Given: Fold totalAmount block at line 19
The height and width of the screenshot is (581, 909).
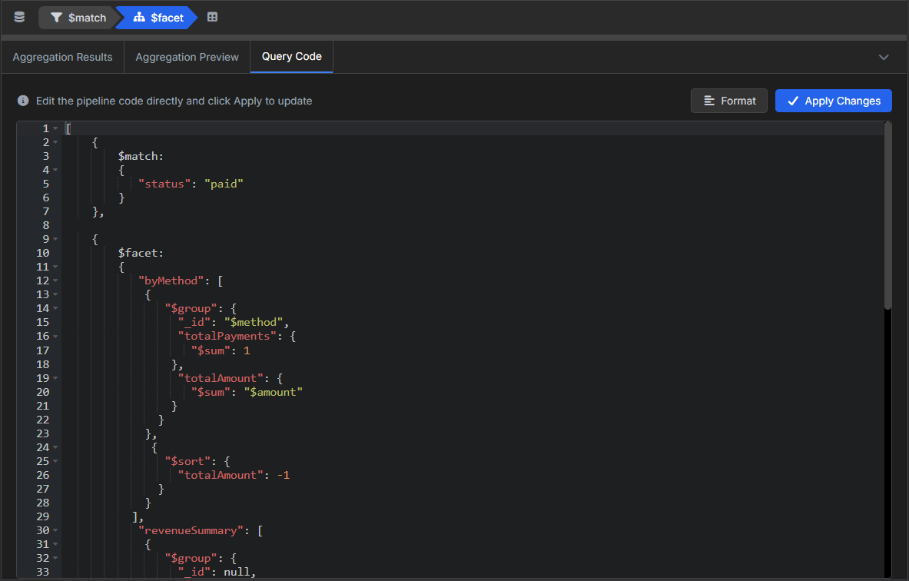Looking at the screenshot, I should point(55,378).
